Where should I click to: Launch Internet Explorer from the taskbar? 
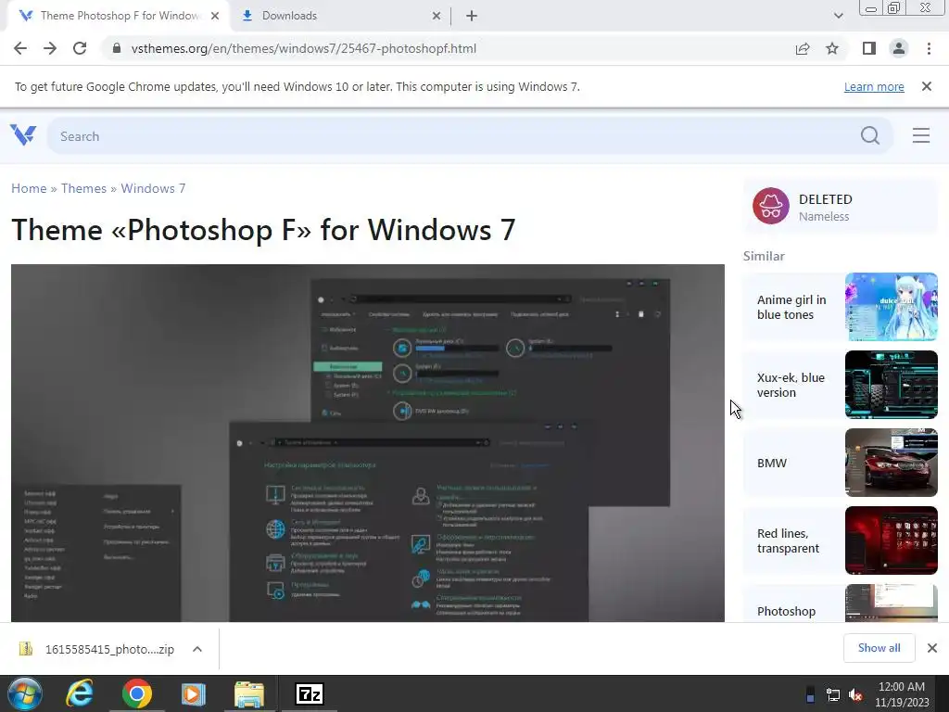[x=80, y=693]
